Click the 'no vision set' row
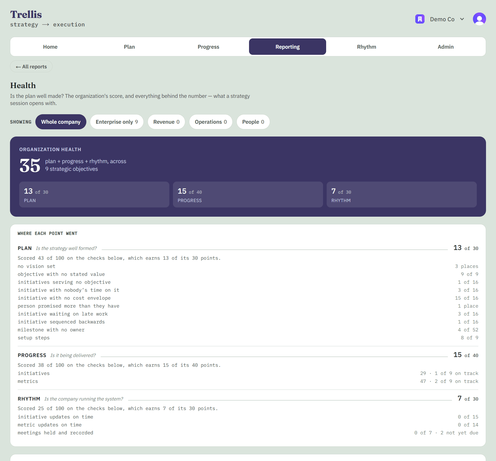Viewport: 496px width, 461px height. [x=248, y=266]
